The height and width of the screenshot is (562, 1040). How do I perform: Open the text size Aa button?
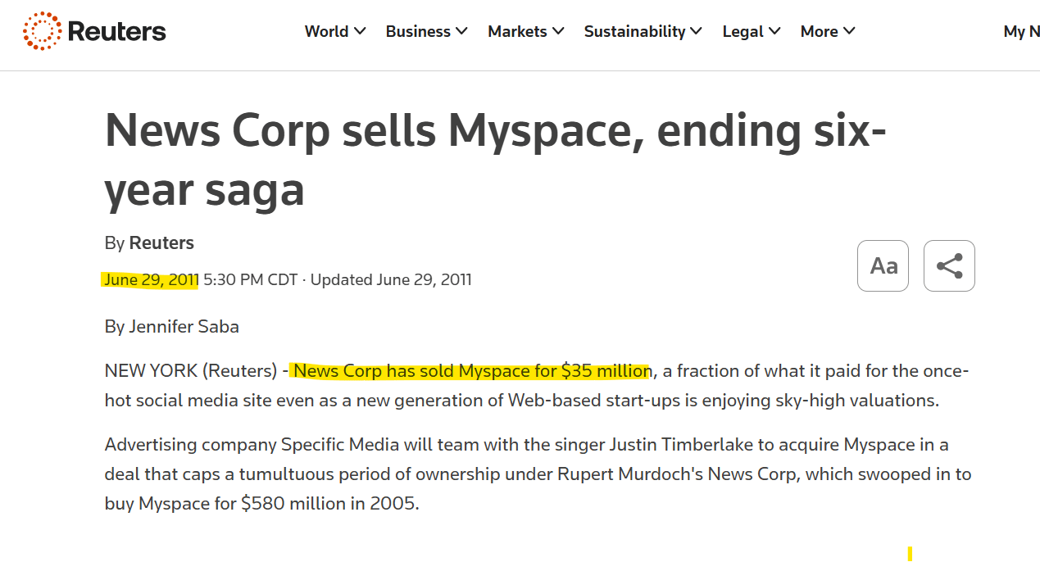coord(883,266)
